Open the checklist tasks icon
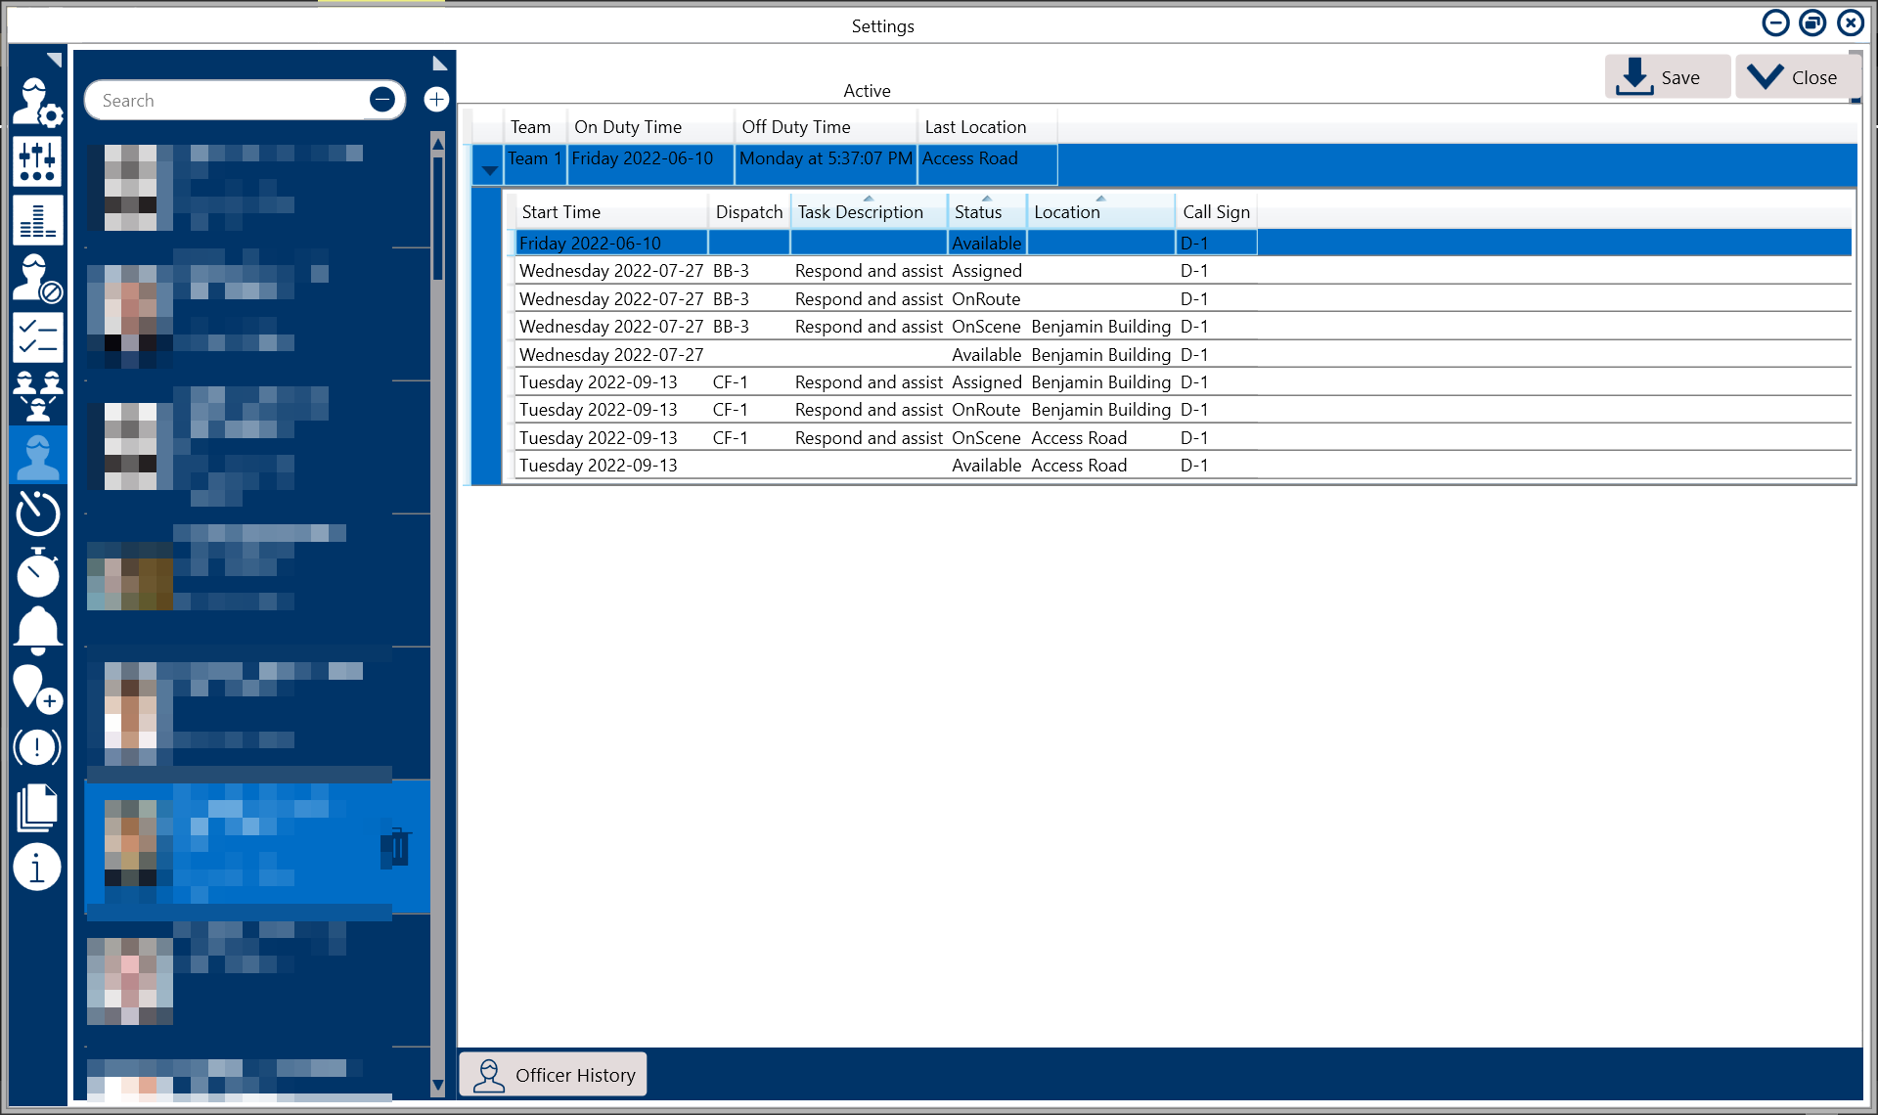The image size is (1878, 1115). coord(37,337)
